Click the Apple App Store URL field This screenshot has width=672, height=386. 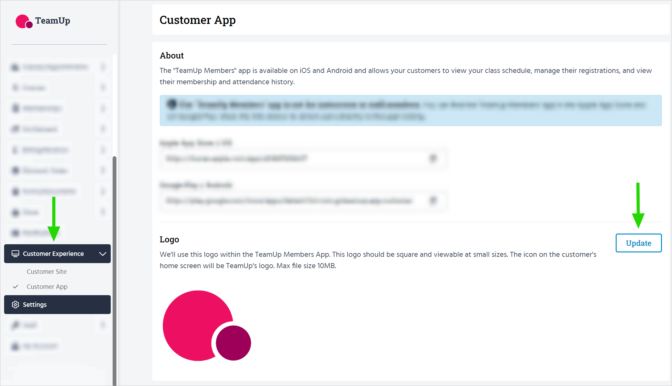click(296, 158)
